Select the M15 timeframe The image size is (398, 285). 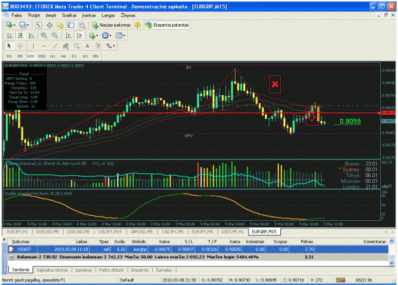click(31, 56)
